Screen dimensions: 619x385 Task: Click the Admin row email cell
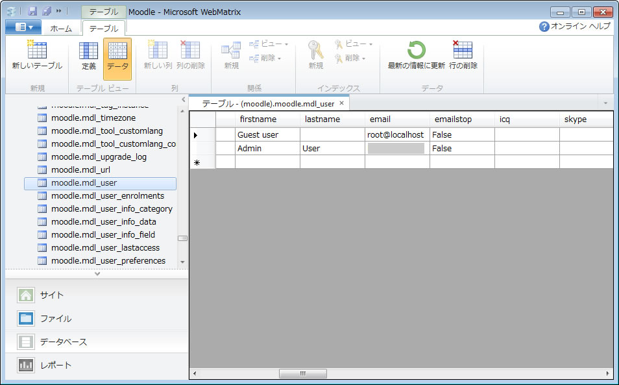(396, 149)
